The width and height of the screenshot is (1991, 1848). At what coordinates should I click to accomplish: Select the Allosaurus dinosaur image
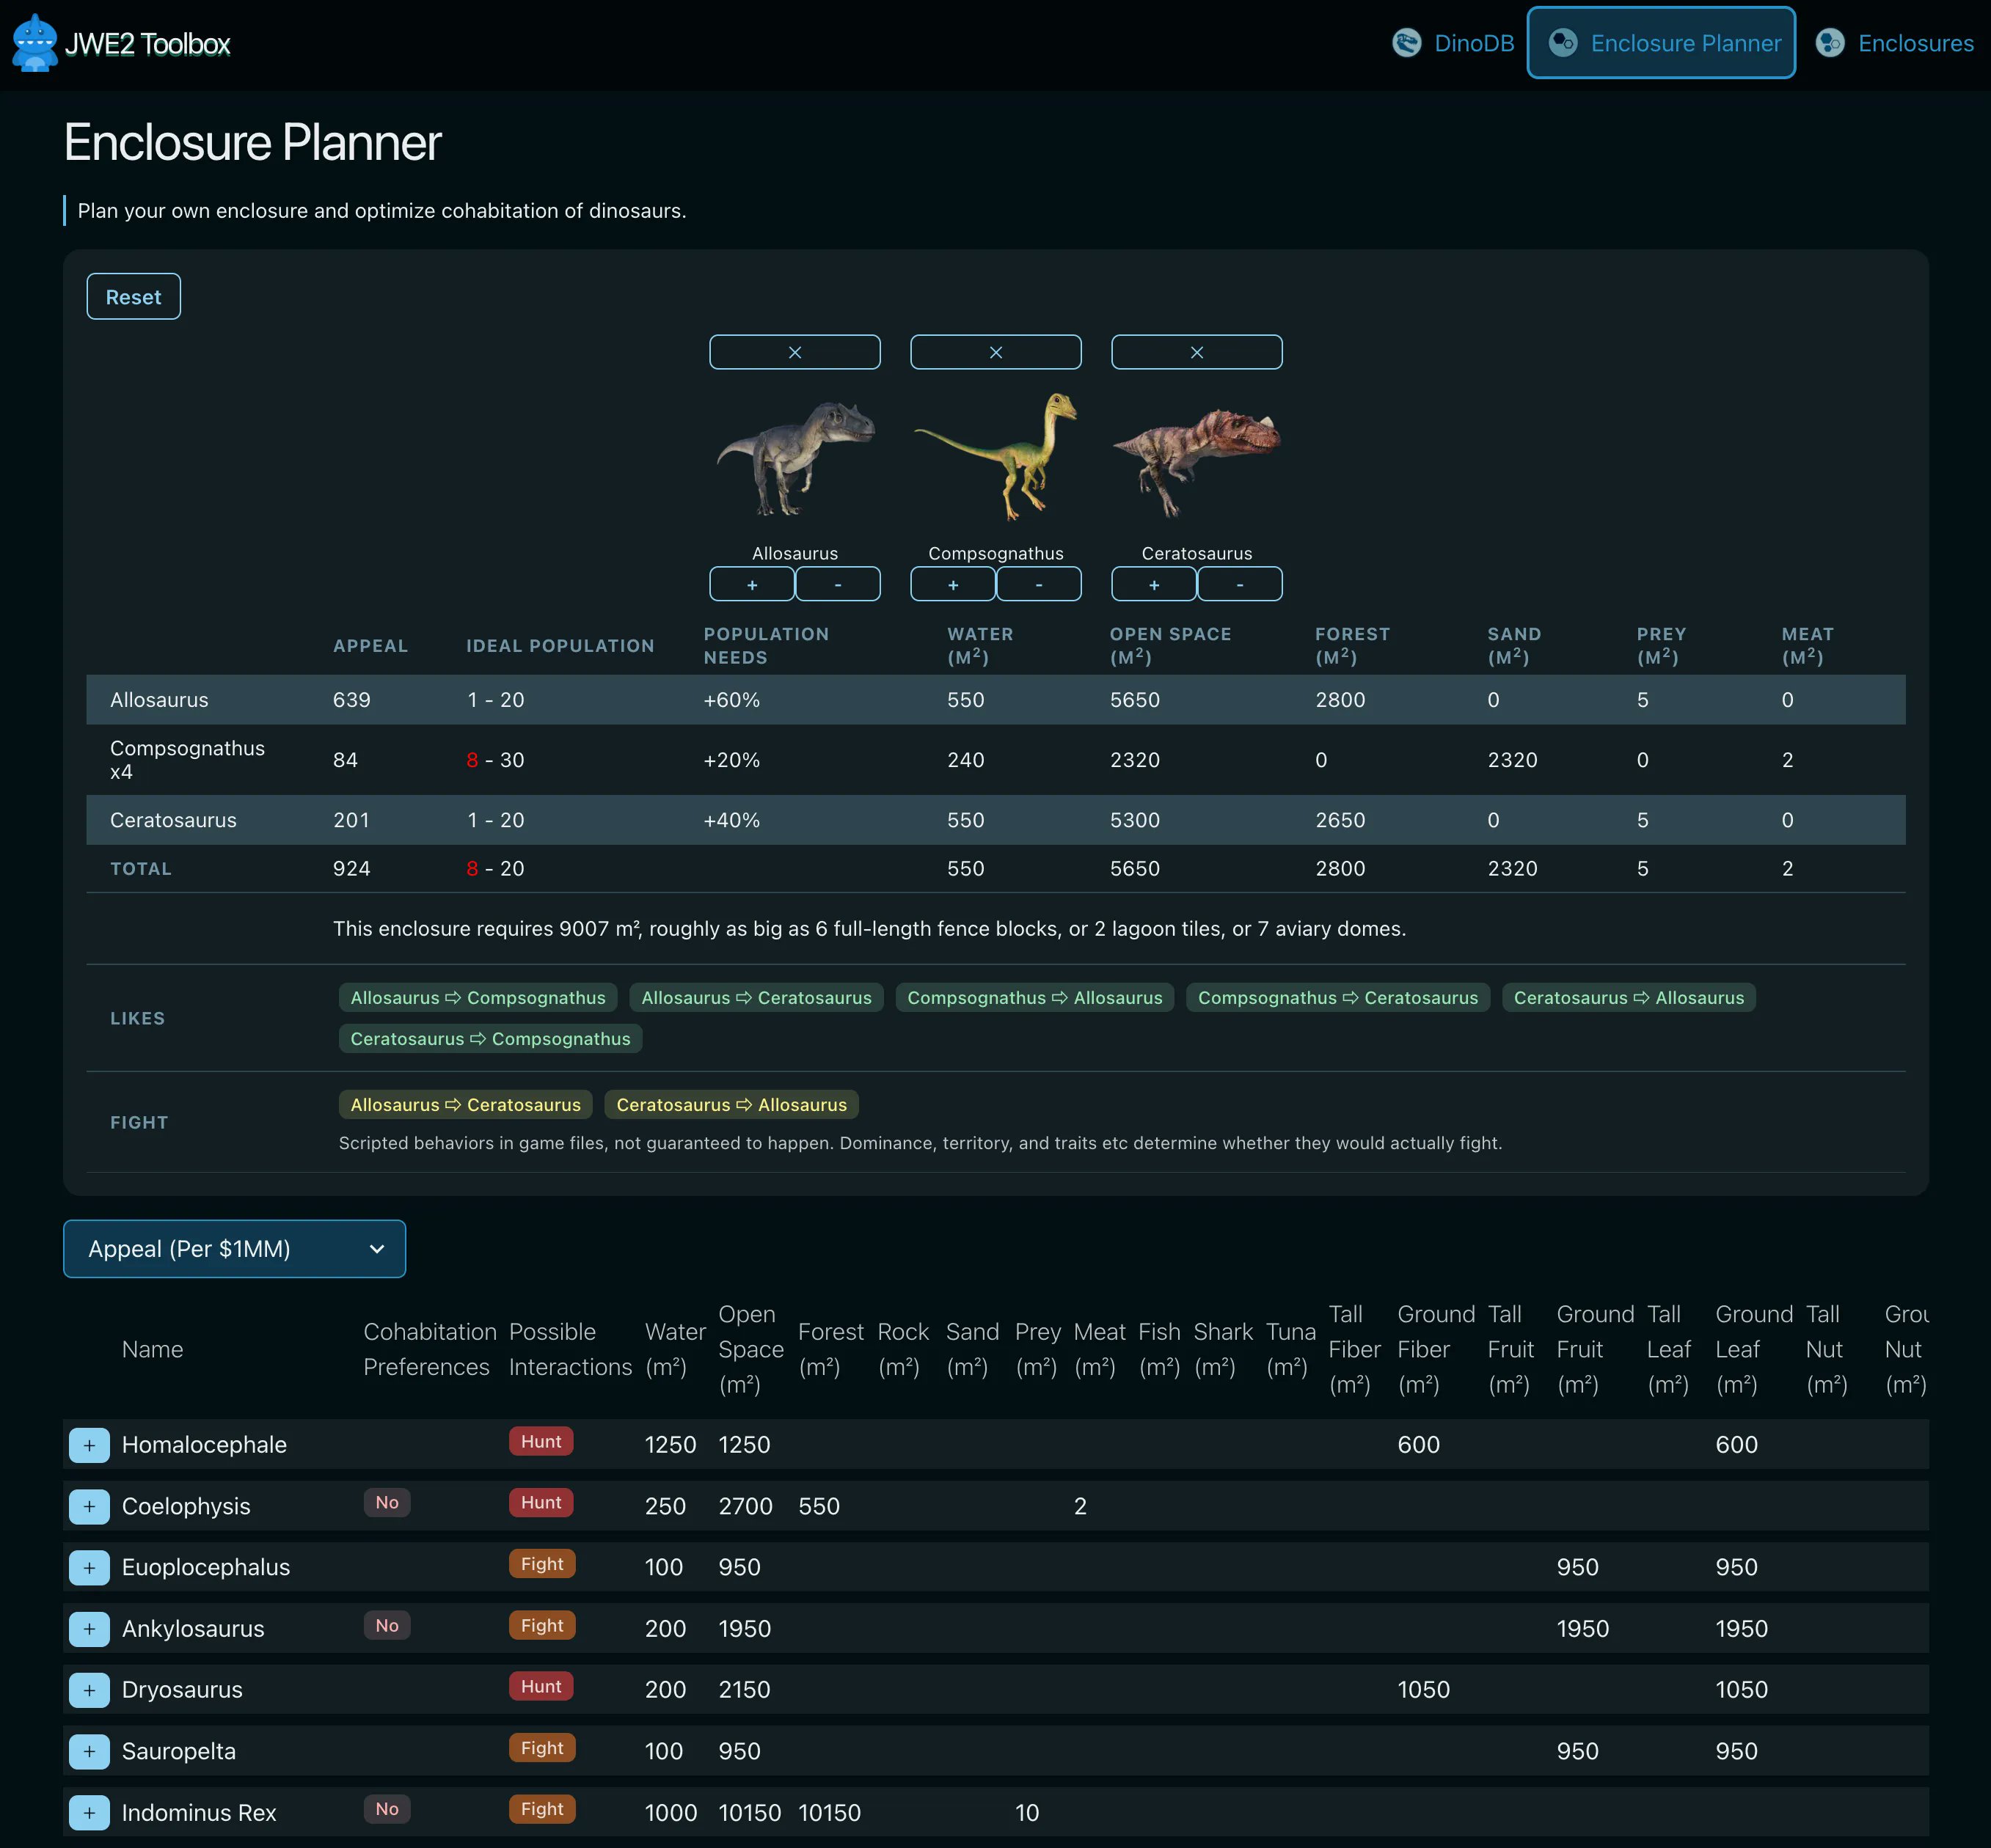pyautogui.click(x=794, y=460)
